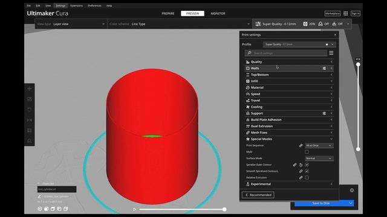Open the Print Sequence dropdown
This screenshot has height=217, width=387.
pyautogui.click(x=319, y=146)
